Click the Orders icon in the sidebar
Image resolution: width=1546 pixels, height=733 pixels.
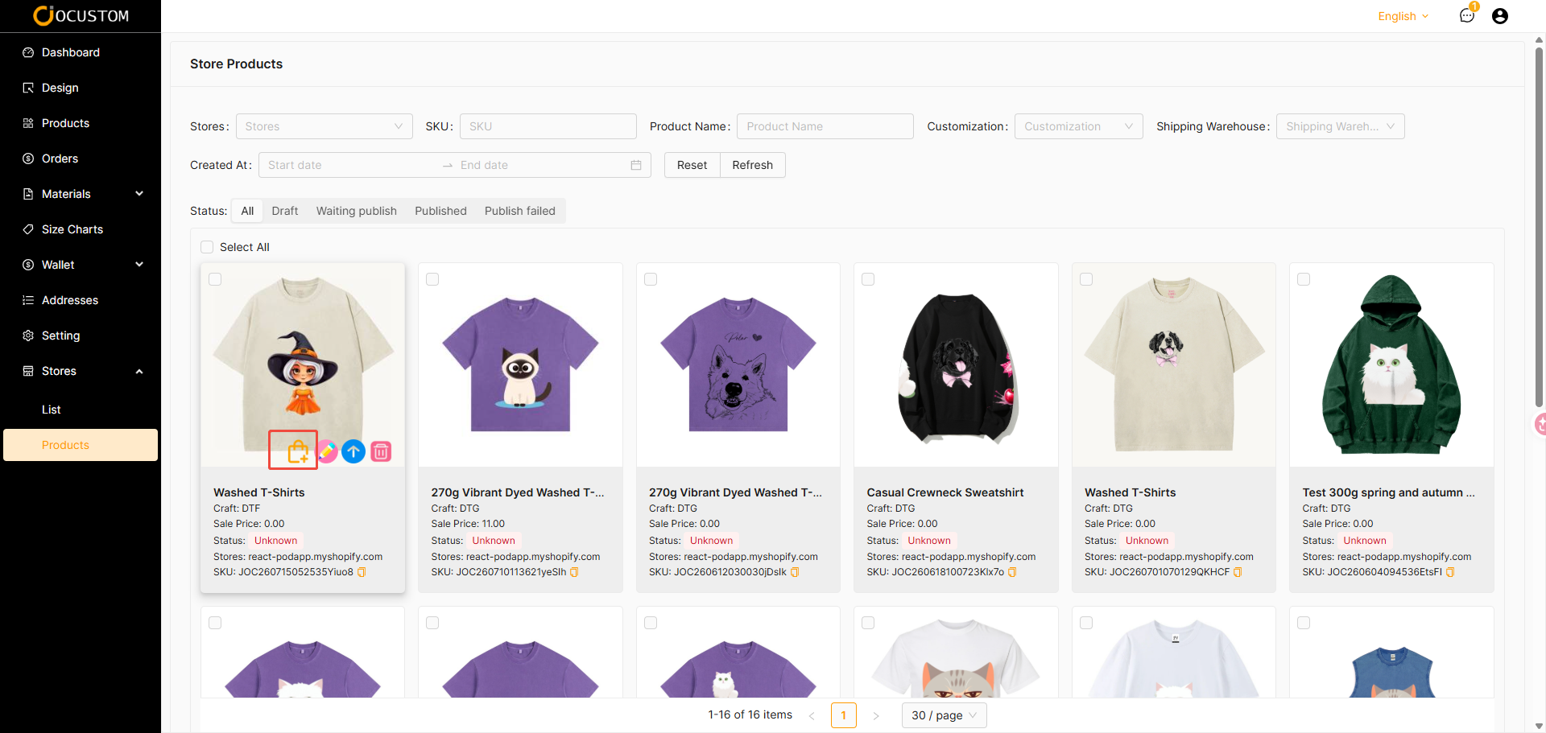(x=28, y=159)
